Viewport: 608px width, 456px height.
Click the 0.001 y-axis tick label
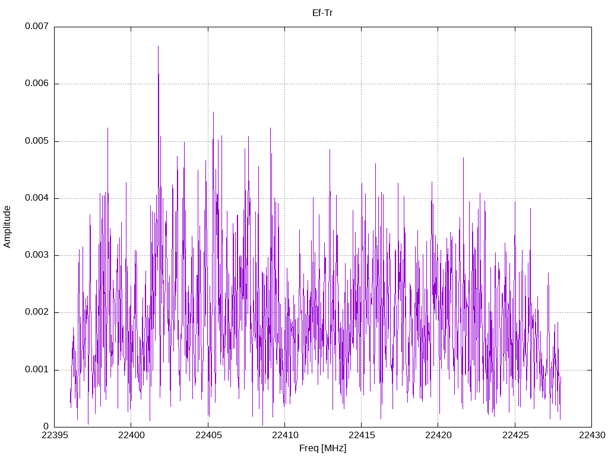pos(37,369)
